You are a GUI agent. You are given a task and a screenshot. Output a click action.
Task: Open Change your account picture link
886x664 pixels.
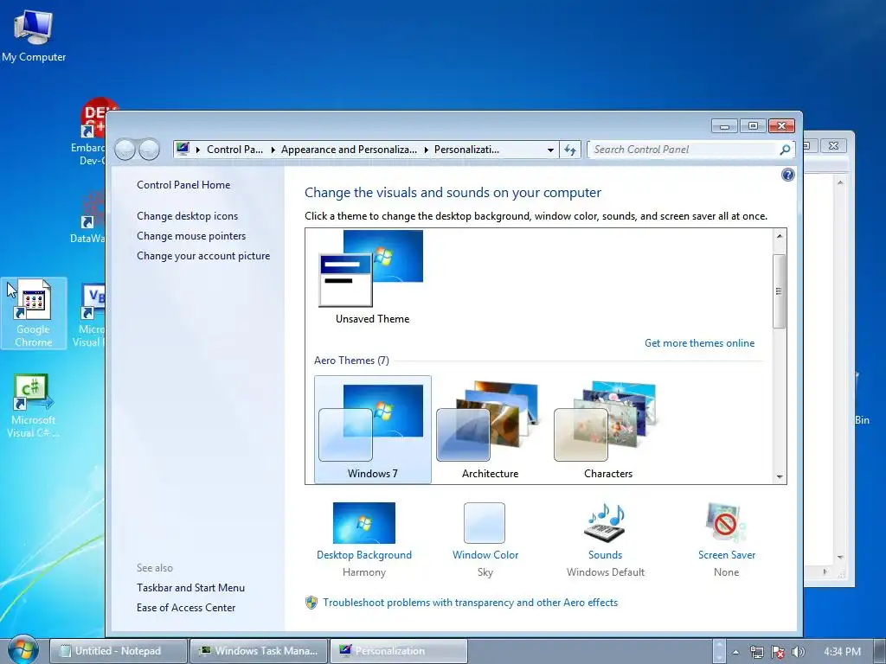tap(203, 256)
